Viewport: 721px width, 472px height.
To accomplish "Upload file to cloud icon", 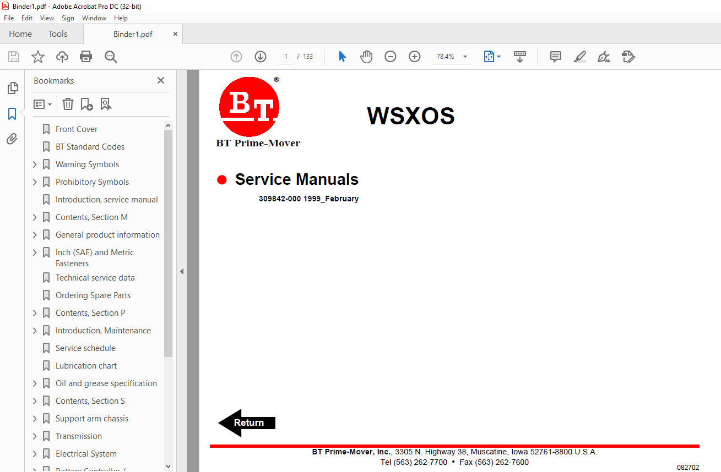I will click(62, 57).
